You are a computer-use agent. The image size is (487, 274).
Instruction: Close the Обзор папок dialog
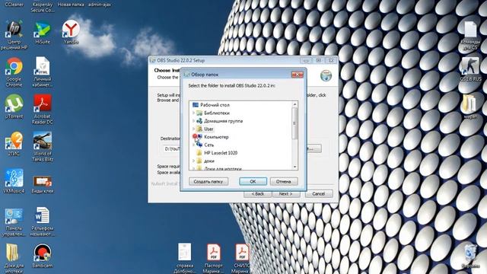298,75
